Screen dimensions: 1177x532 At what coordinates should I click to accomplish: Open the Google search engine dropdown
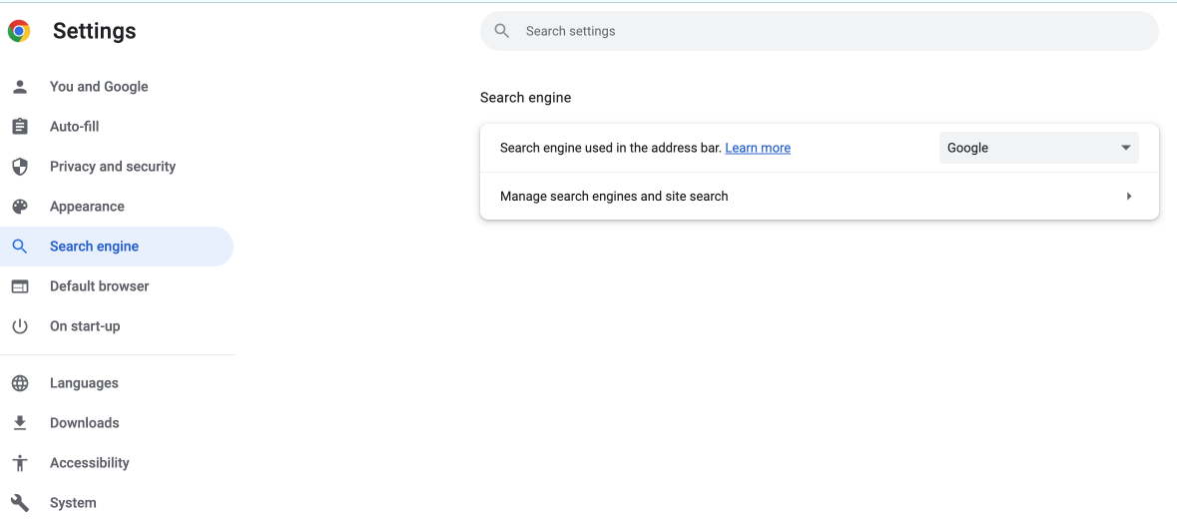pyautogui.click(x=1039, y=148)
